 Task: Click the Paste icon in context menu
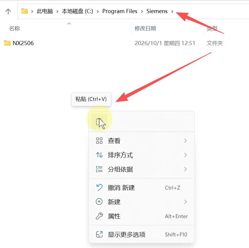tap(99, 122)
